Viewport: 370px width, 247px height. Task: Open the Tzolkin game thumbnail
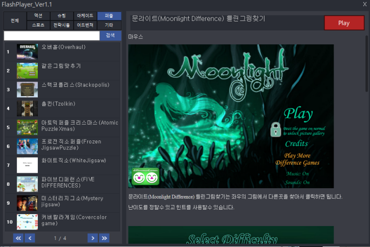pos(27,109)
